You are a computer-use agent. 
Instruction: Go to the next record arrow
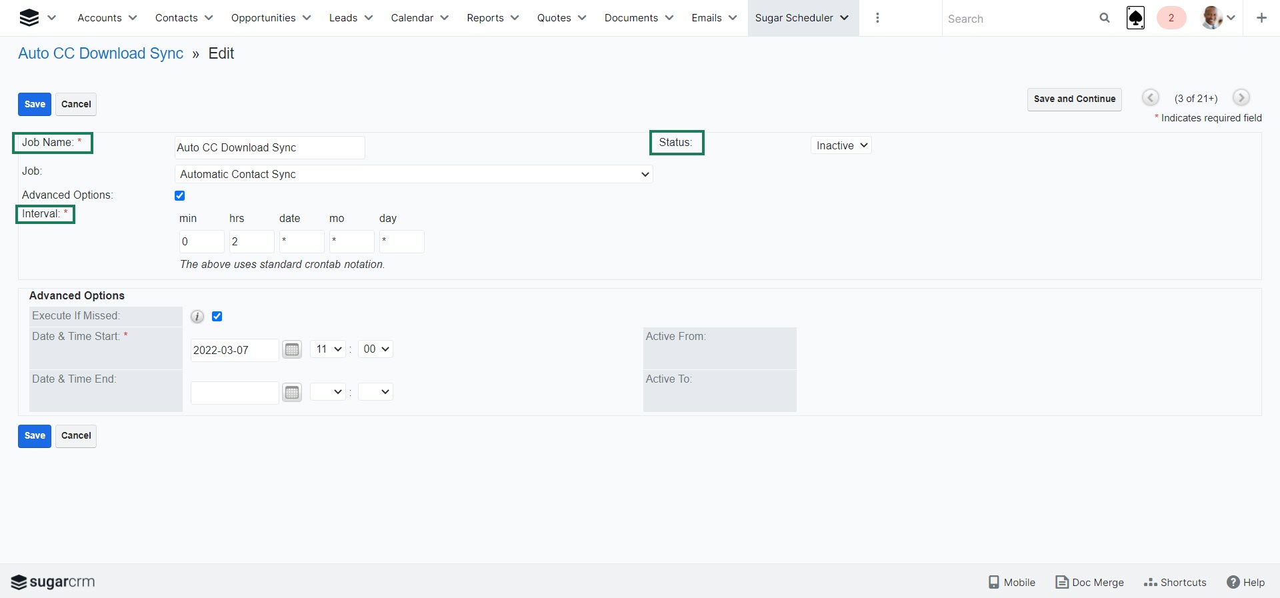point(1241,98)
